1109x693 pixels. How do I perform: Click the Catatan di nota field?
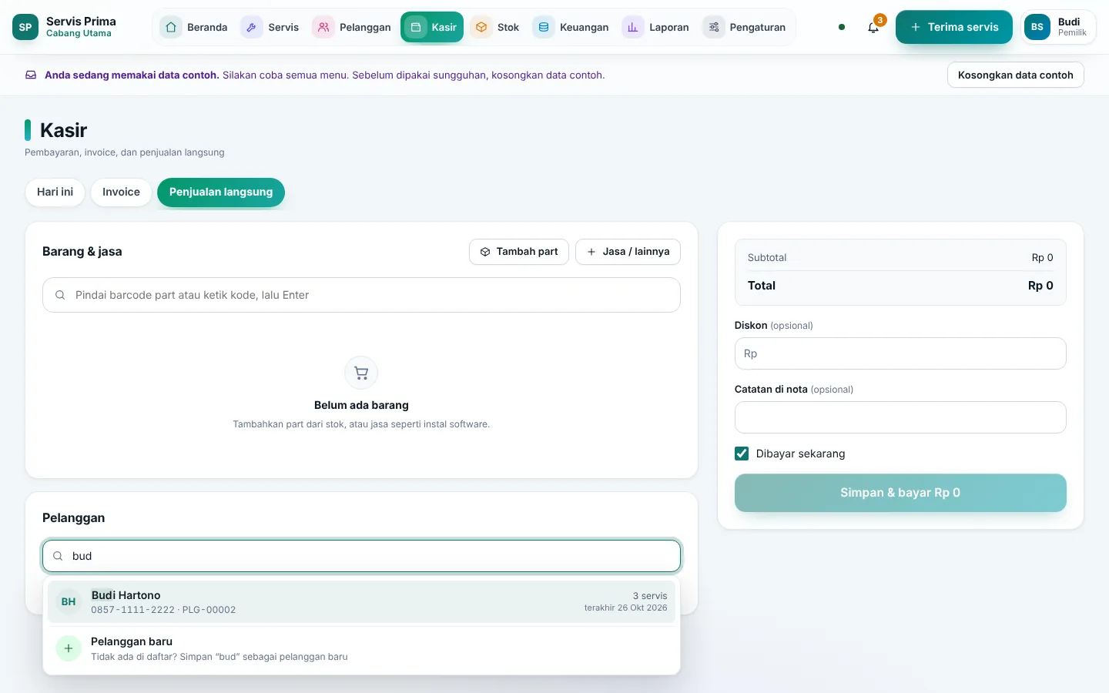(x=900, y=417)
